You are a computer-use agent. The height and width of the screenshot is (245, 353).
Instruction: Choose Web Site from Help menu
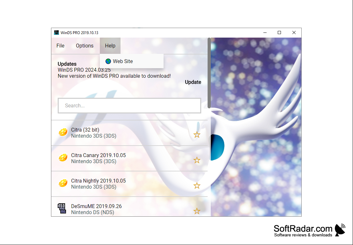[132, 61]
